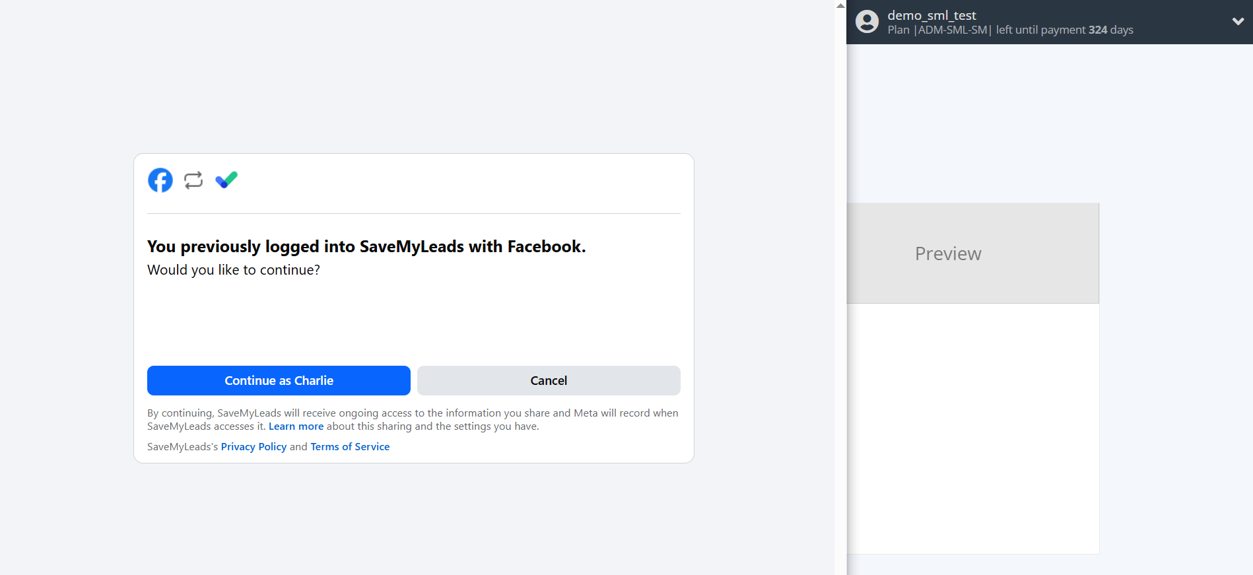Click the previously logged in heading text
The image size is (1253, 575).
366,246
